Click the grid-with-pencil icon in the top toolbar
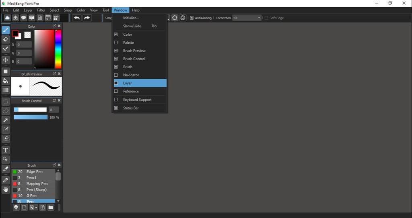 tap(56, 18)
